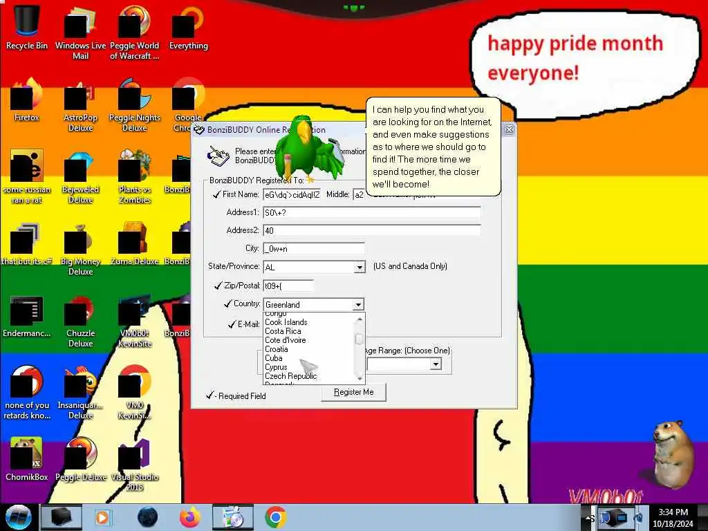
Task: Select Costa Rica from country list
Action: tap(283, 331)
